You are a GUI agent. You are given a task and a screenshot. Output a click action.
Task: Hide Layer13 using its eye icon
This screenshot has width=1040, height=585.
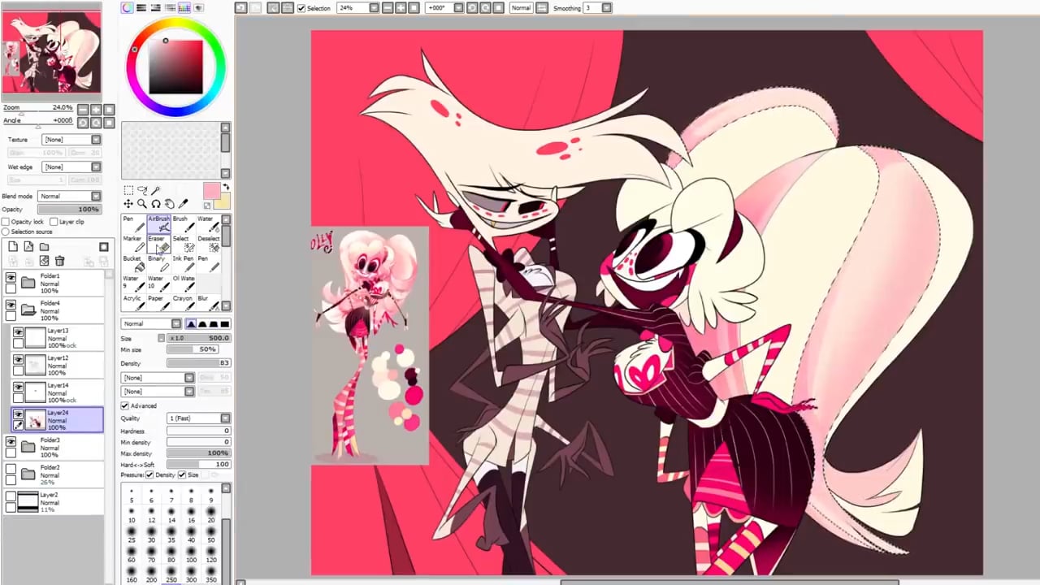18,332
